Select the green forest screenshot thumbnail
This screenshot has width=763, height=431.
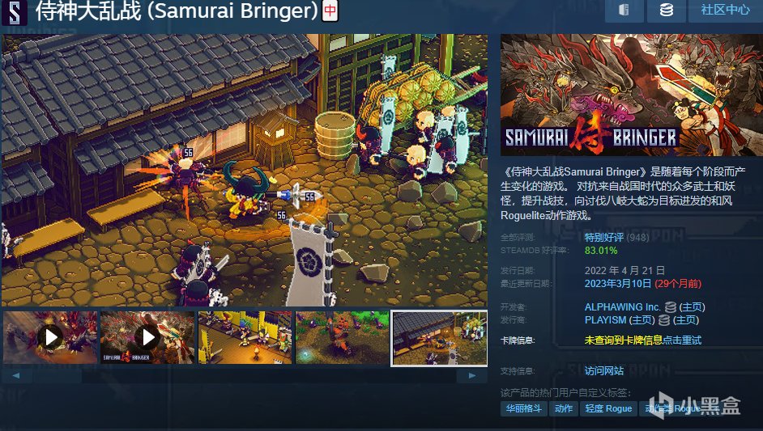tap(342, 337)
